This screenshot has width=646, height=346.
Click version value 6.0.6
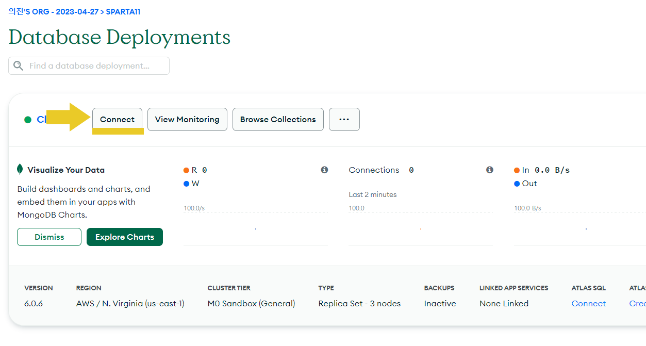(x=34, y=304)
